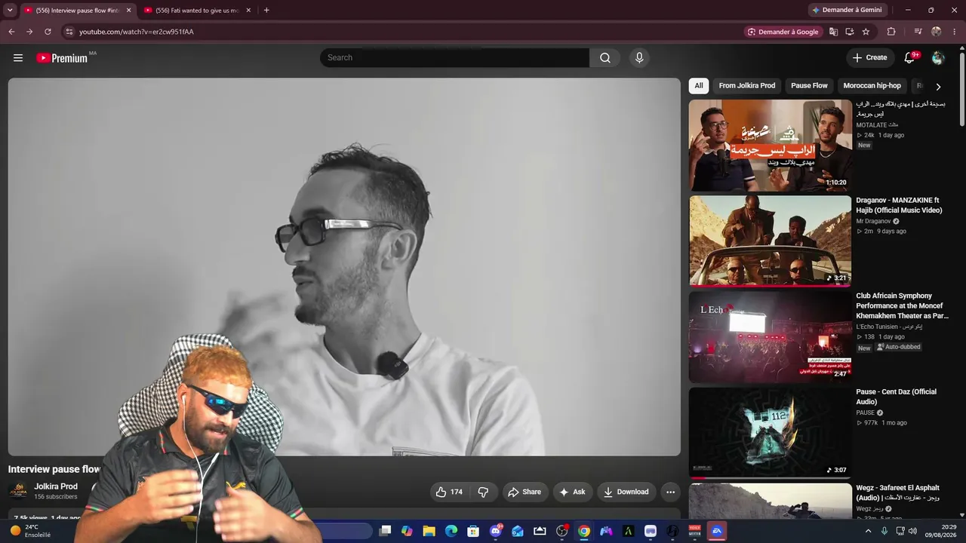The image size is (966, 543).
Task: Click the YouTube search magnifier button
Action: (x=605, y=58)
